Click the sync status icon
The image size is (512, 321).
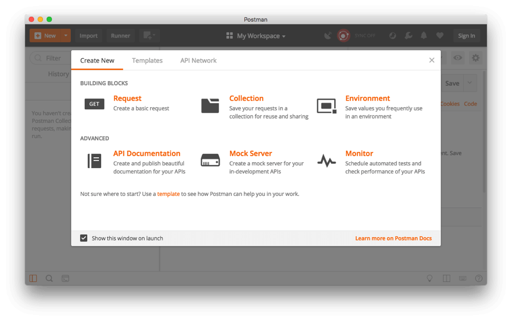click(343, 36)
